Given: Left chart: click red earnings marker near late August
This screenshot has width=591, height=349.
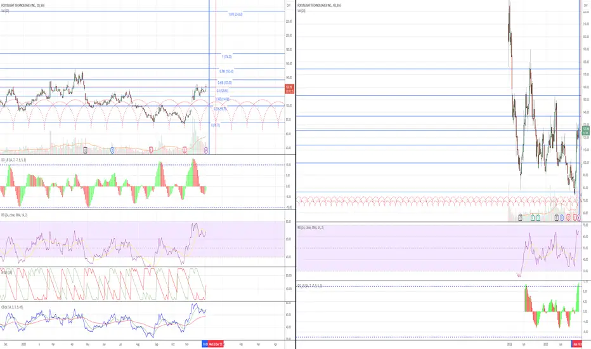Looking at the screenshot, I should tap(151, 150).
